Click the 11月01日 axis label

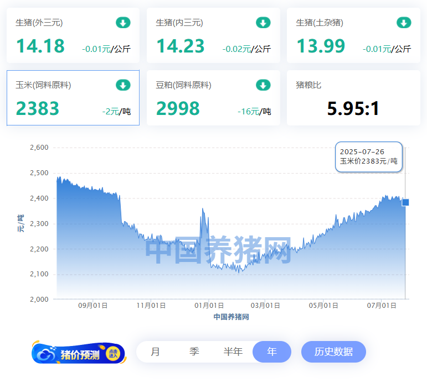tap(151, 306)
